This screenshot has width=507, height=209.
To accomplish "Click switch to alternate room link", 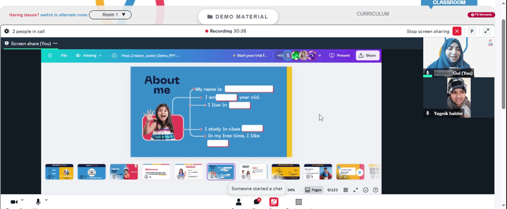I will click(x=64, y=15).
